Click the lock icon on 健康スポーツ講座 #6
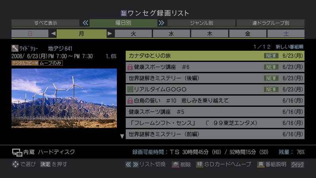The height and width of the screenshot is (178, 316). 130,67
